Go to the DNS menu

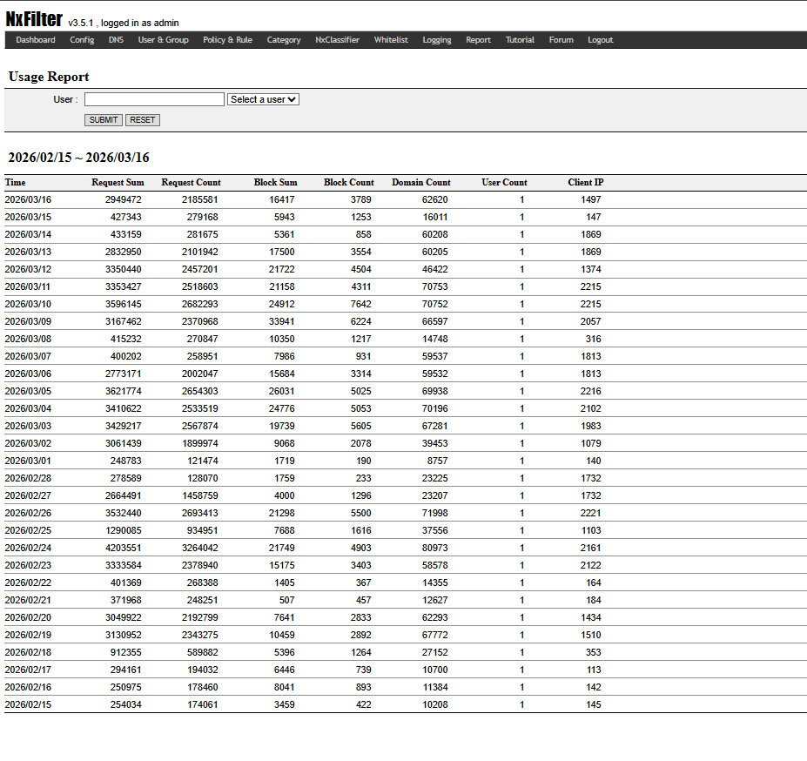tap(116, 40)
